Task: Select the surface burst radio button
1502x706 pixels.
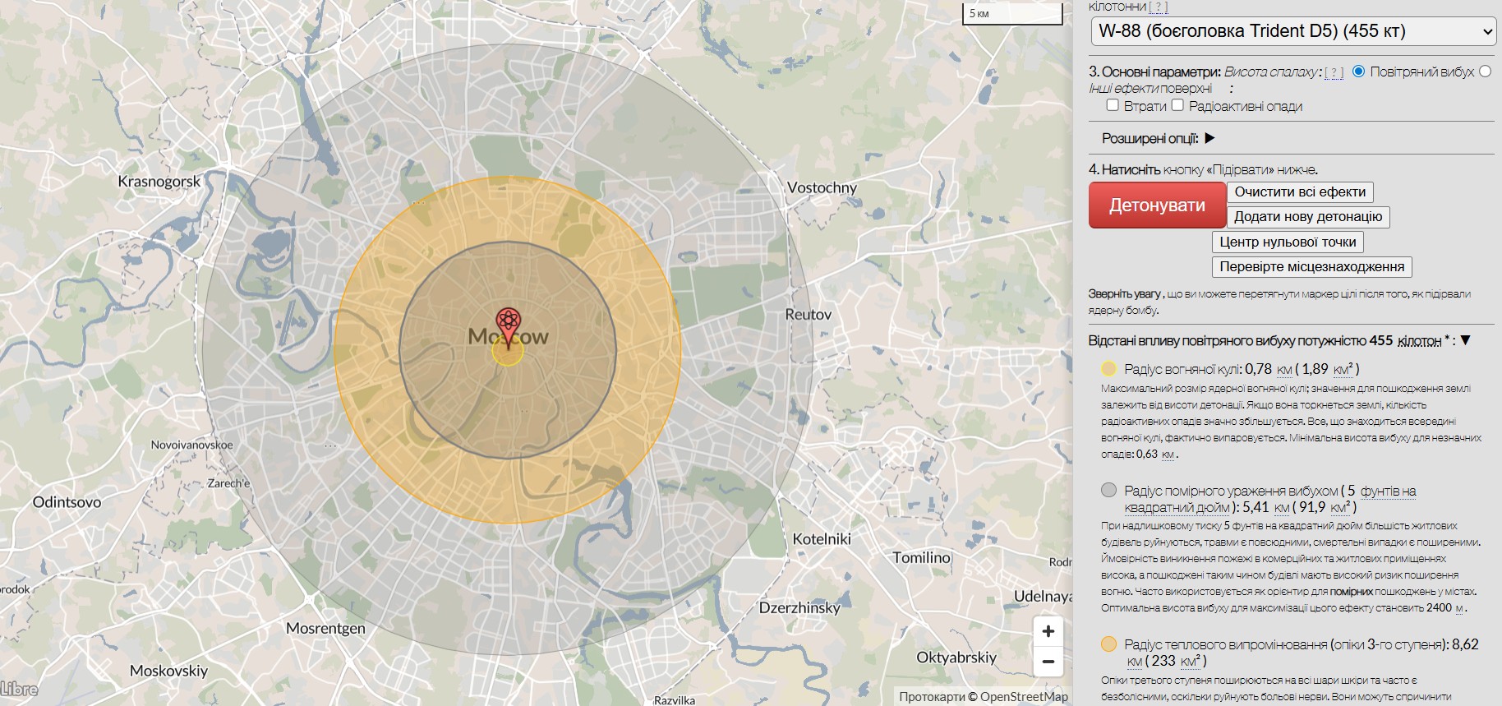Action: point(1485,72)
